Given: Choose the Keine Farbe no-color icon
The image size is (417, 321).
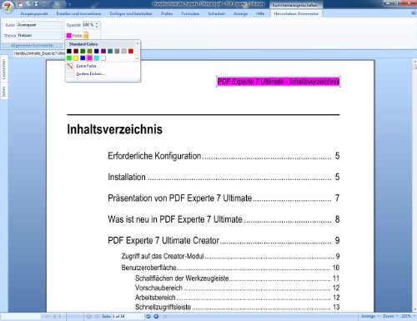Looking at the screenshot, I should coord(70,66).
